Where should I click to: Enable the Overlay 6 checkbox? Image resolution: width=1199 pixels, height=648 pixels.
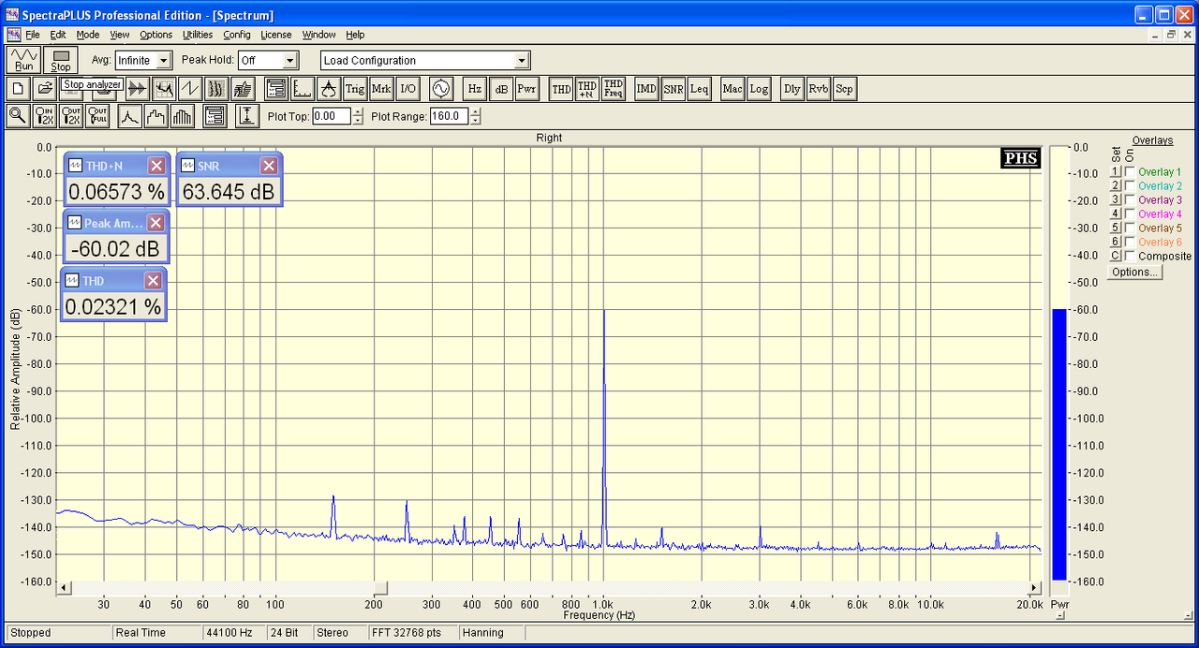pos(1131,243)
